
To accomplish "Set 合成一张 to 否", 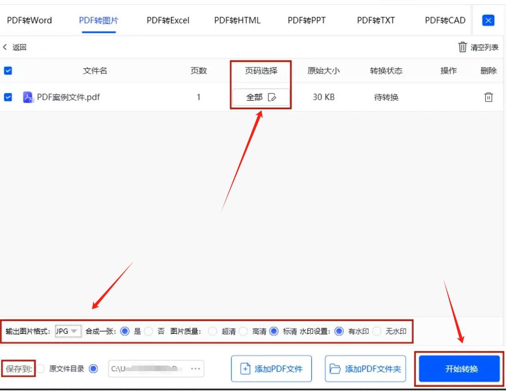I will click(x=149, y=331).
